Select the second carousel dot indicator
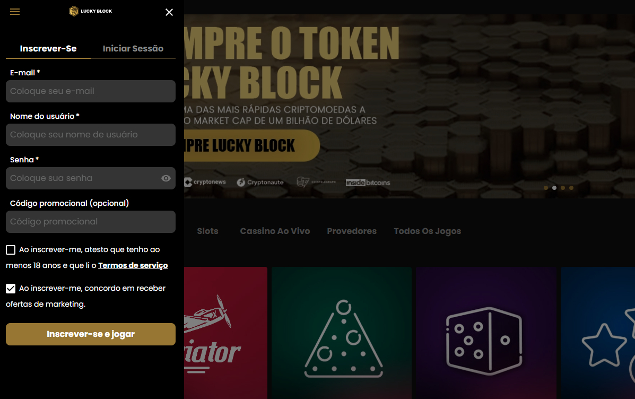Image resolution: width=635 pixels, height=399 pixels. (554, 188)
